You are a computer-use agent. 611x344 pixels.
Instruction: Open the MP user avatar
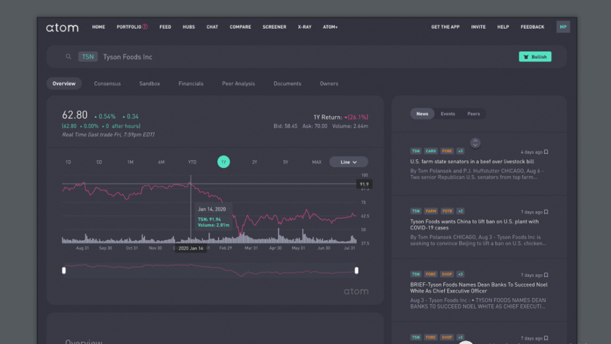tap(563, 27)
